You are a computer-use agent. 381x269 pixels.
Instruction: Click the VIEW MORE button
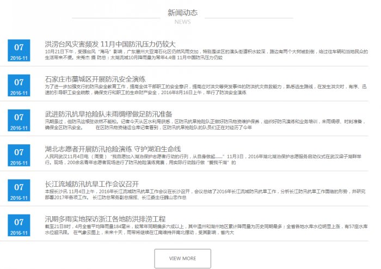point(182,258)
